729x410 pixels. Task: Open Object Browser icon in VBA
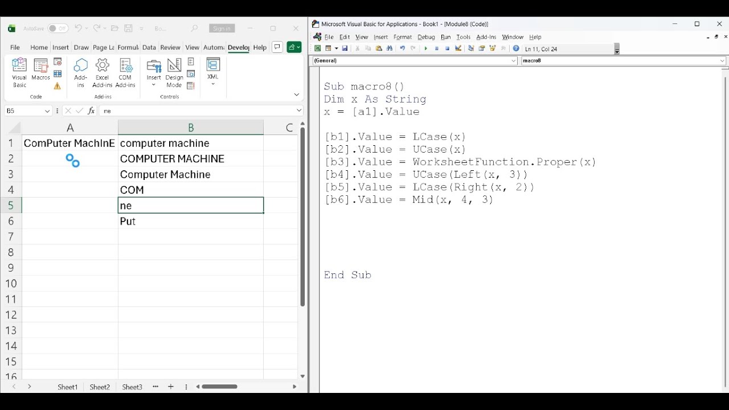pyautogui.click(x=492, y=48)
